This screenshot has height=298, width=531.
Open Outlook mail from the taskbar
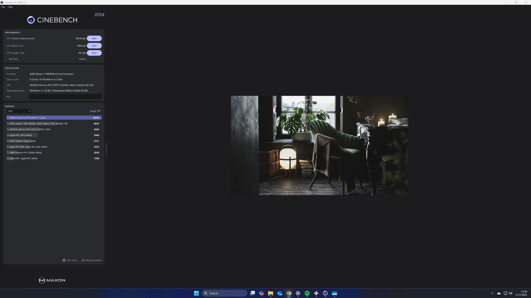[280, 293]
